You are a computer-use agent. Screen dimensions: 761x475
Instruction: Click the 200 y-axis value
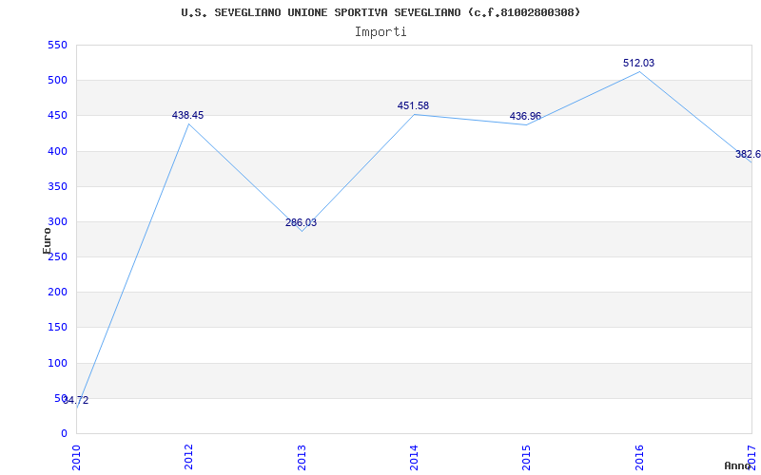[57, 293]
